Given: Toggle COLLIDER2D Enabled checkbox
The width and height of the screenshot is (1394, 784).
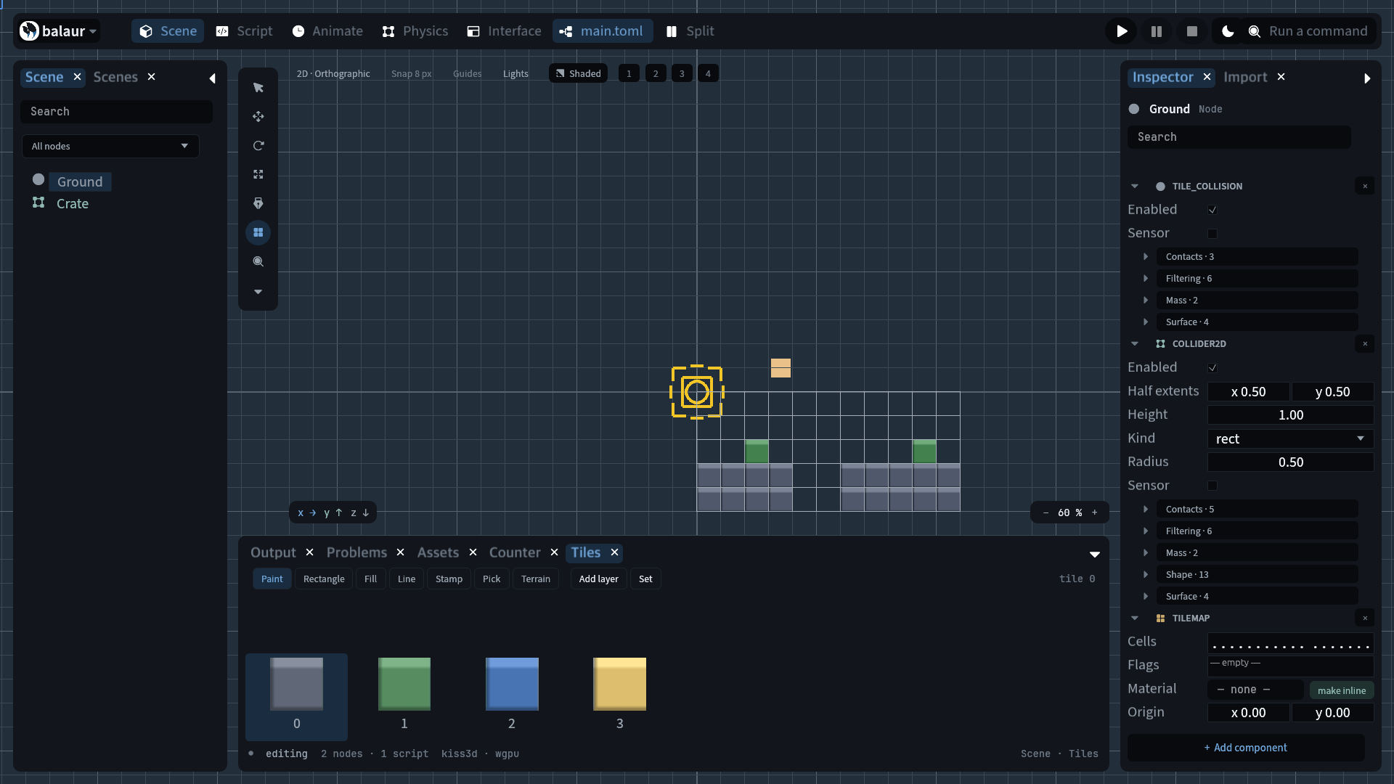Looking at the screenshot, I should (1212, 368).
